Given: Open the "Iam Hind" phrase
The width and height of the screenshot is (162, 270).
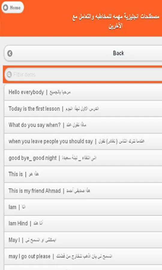Looking at the screenshot, I should pos(83,223).
